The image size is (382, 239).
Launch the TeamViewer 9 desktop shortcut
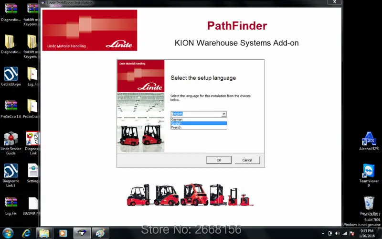369,175
